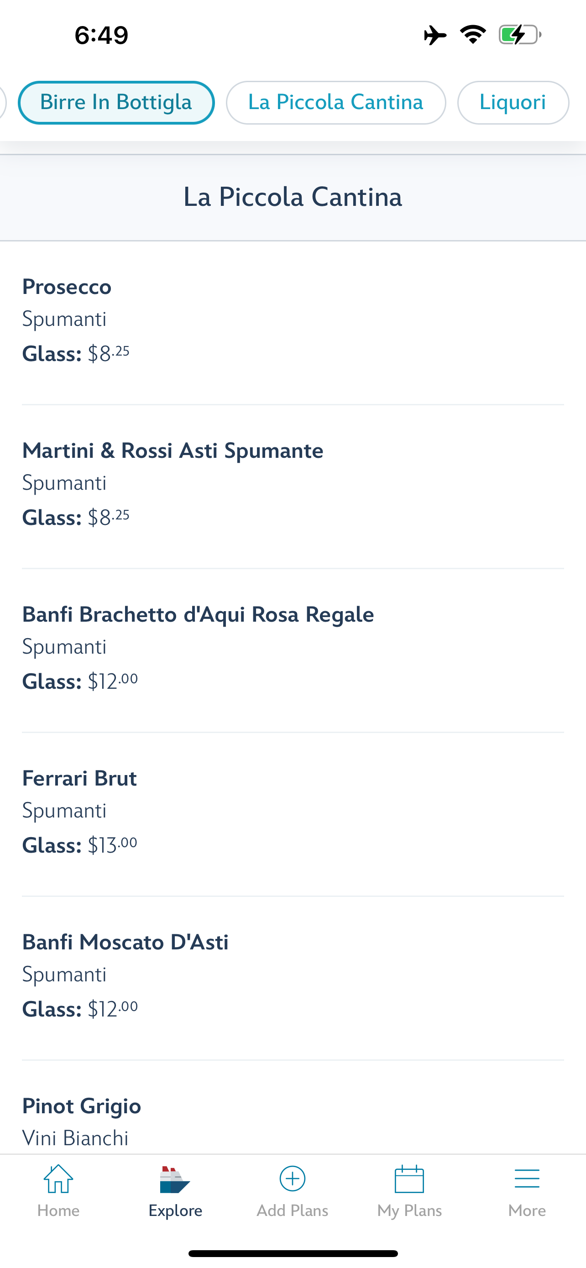The width and height of the screenshot is (586, 1268).
Task: Select Banfi Moscato D'Asti item
Action: click(126, 943)
